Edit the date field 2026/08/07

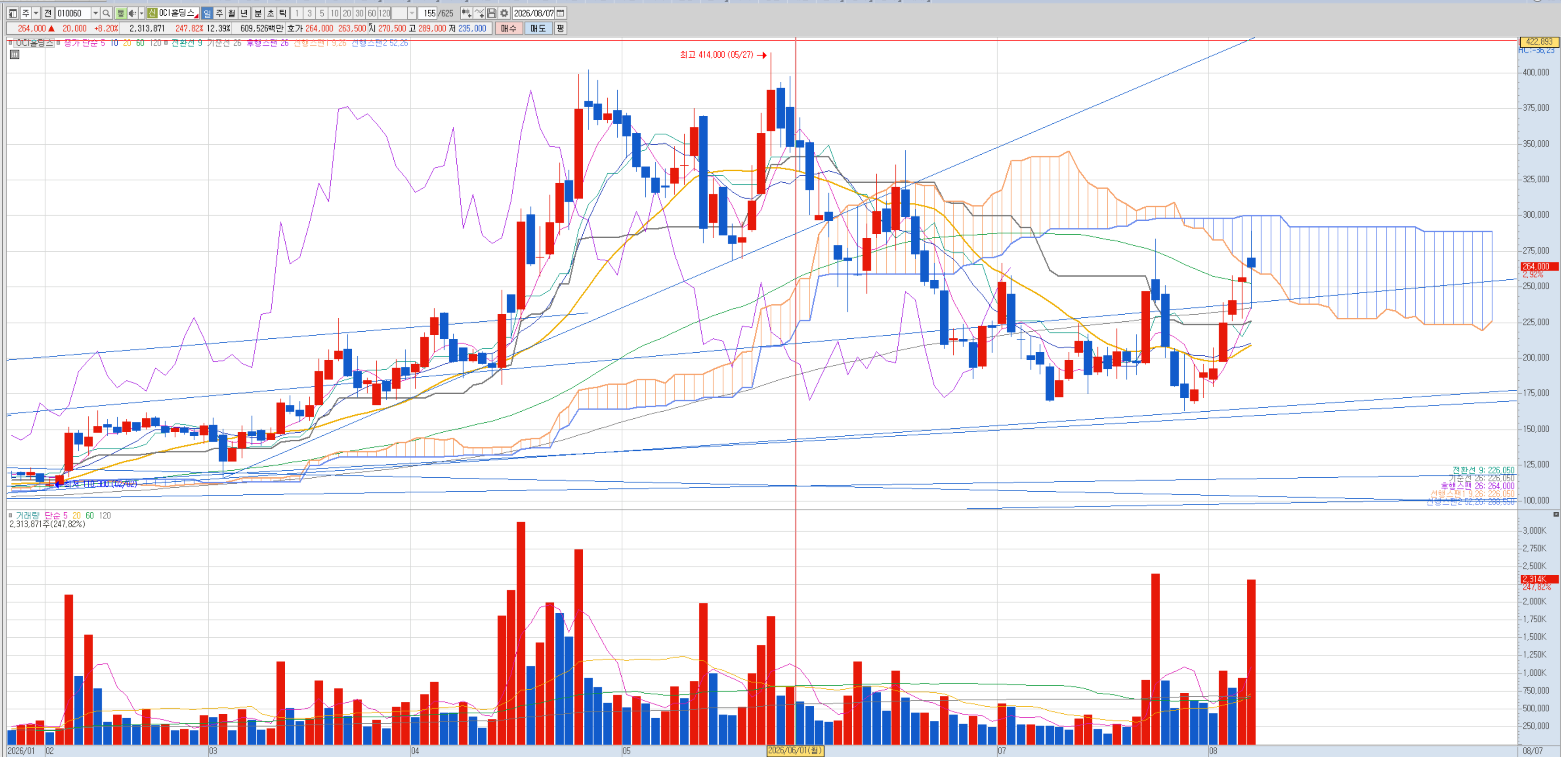tap(534, 13)
